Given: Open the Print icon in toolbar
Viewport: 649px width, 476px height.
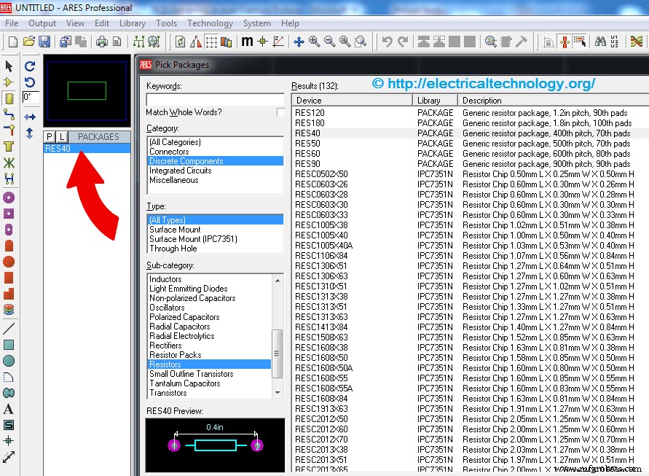Looking at the screenshot, I should pos(101,42).
